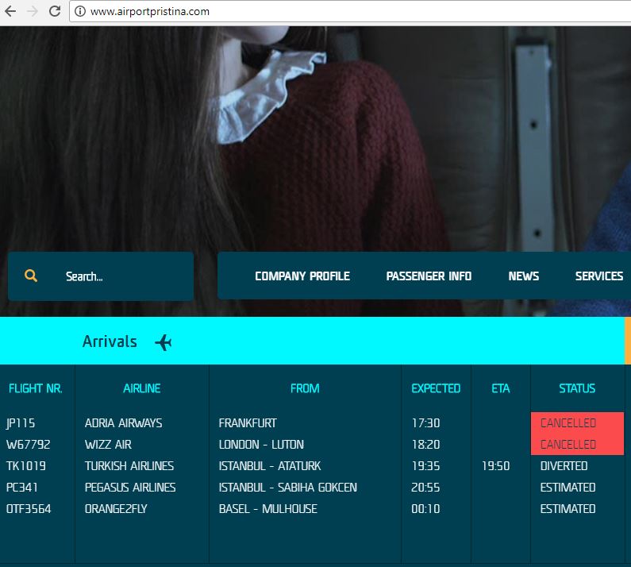Viewport: 631px width, 567px height.
Task: Open the COMPANY PROFILE menu
Action: tap(302, 276)
